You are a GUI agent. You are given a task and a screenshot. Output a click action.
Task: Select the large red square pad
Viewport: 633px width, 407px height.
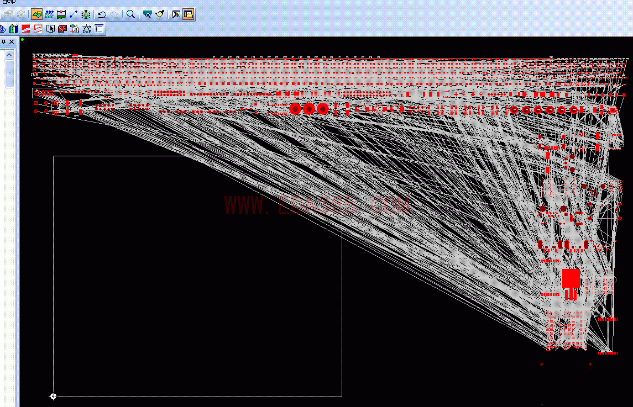pos(571,278)
